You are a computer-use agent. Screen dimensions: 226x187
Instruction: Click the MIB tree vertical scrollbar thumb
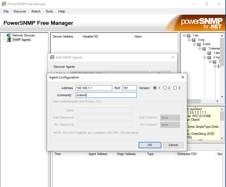pos(222,52)
